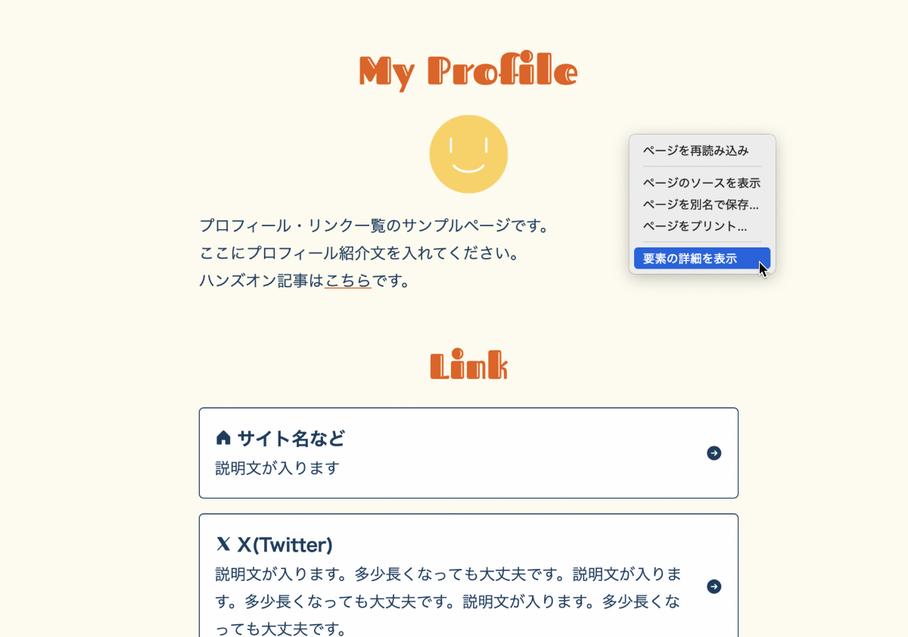Click the highlighted 要素の詳細を表示 item
Screen dimensions: 908x637
pos(691,257)
